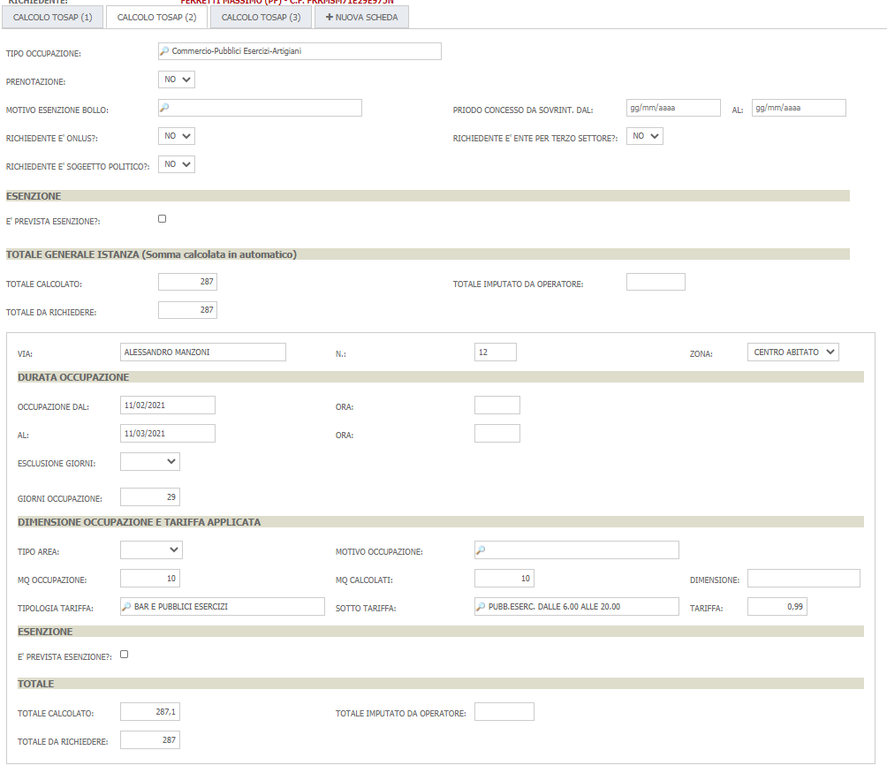Click plus icon on Nuova Scheda tab
887x773 pixels.
coord(330,17)
